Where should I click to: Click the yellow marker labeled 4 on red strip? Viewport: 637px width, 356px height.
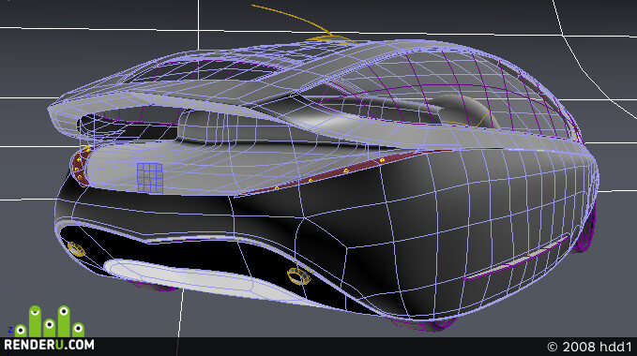346,171
